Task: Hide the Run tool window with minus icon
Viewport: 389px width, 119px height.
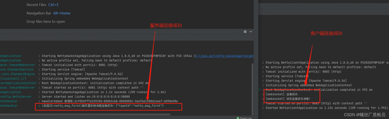Action: [251, 32]
